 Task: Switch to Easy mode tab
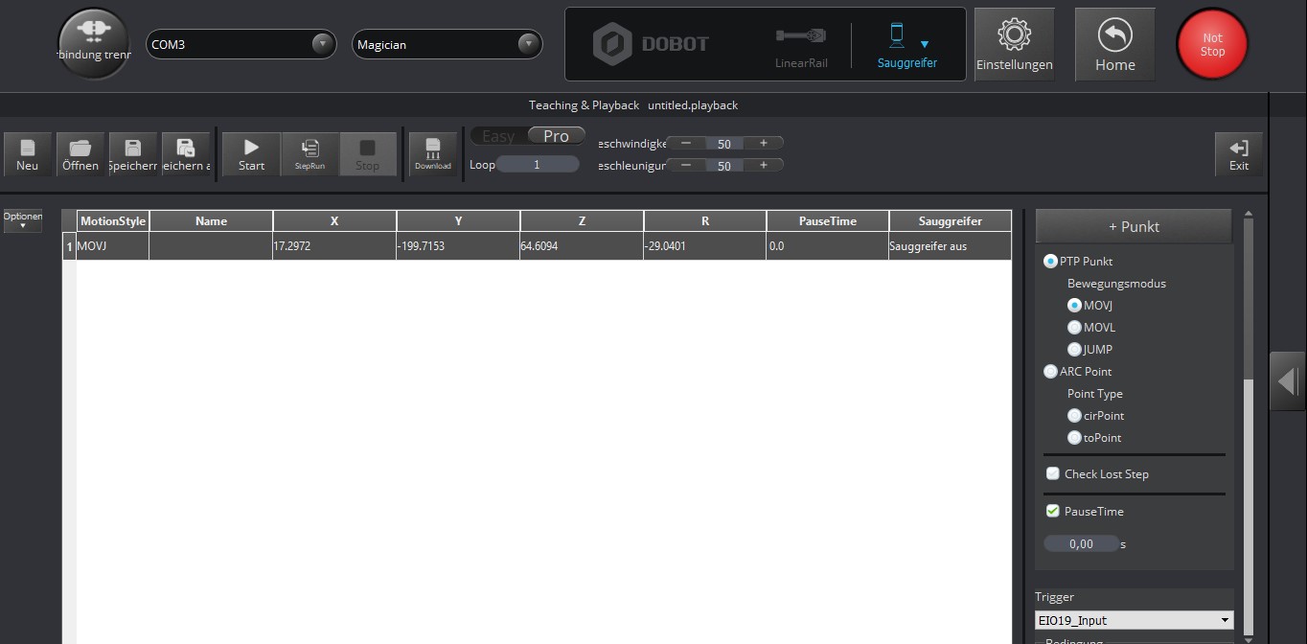coord(498,136)
